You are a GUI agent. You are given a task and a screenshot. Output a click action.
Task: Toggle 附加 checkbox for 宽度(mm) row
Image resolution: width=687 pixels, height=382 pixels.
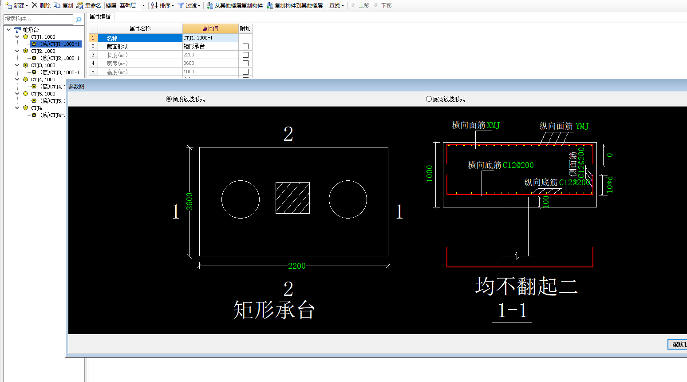[245, 63]
